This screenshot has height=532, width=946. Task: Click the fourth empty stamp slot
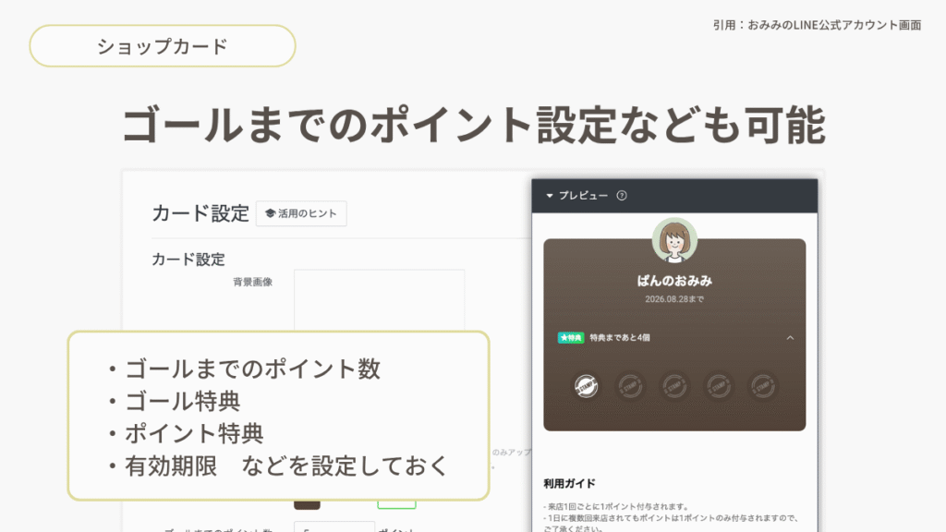point(719,386)
